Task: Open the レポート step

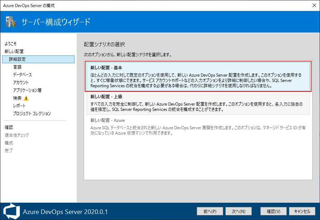Action: (x=19, y=106)
